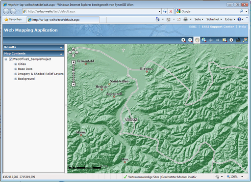Click the minus zoom-level button
This screenshot has height=182, width=251.
point(74,84)
